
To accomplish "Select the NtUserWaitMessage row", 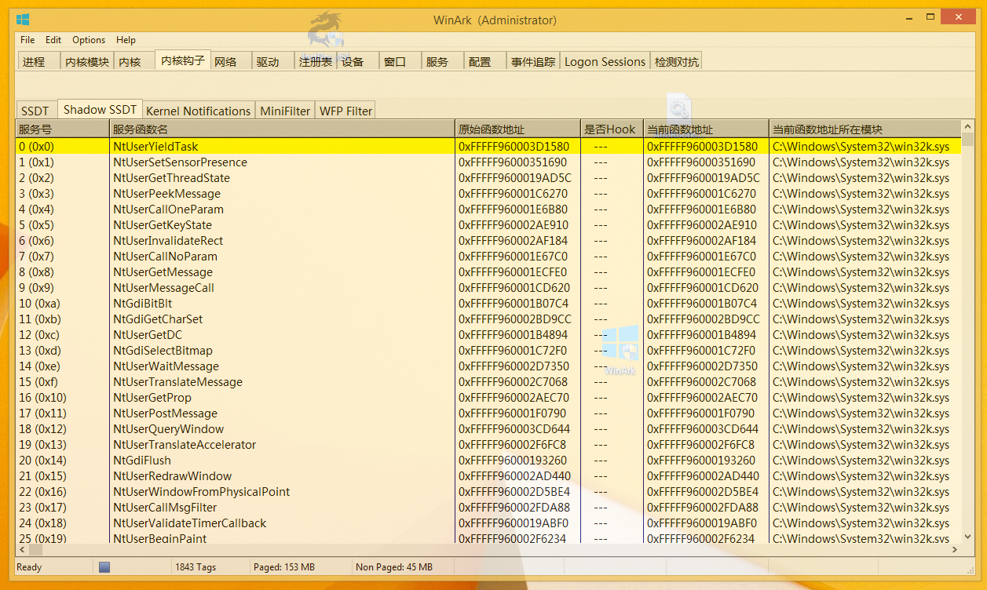I will [x=488, y=366].
